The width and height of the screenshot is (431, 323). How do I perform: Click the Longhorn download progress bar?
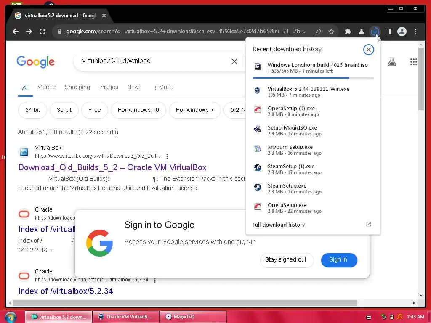coord(313,78)
